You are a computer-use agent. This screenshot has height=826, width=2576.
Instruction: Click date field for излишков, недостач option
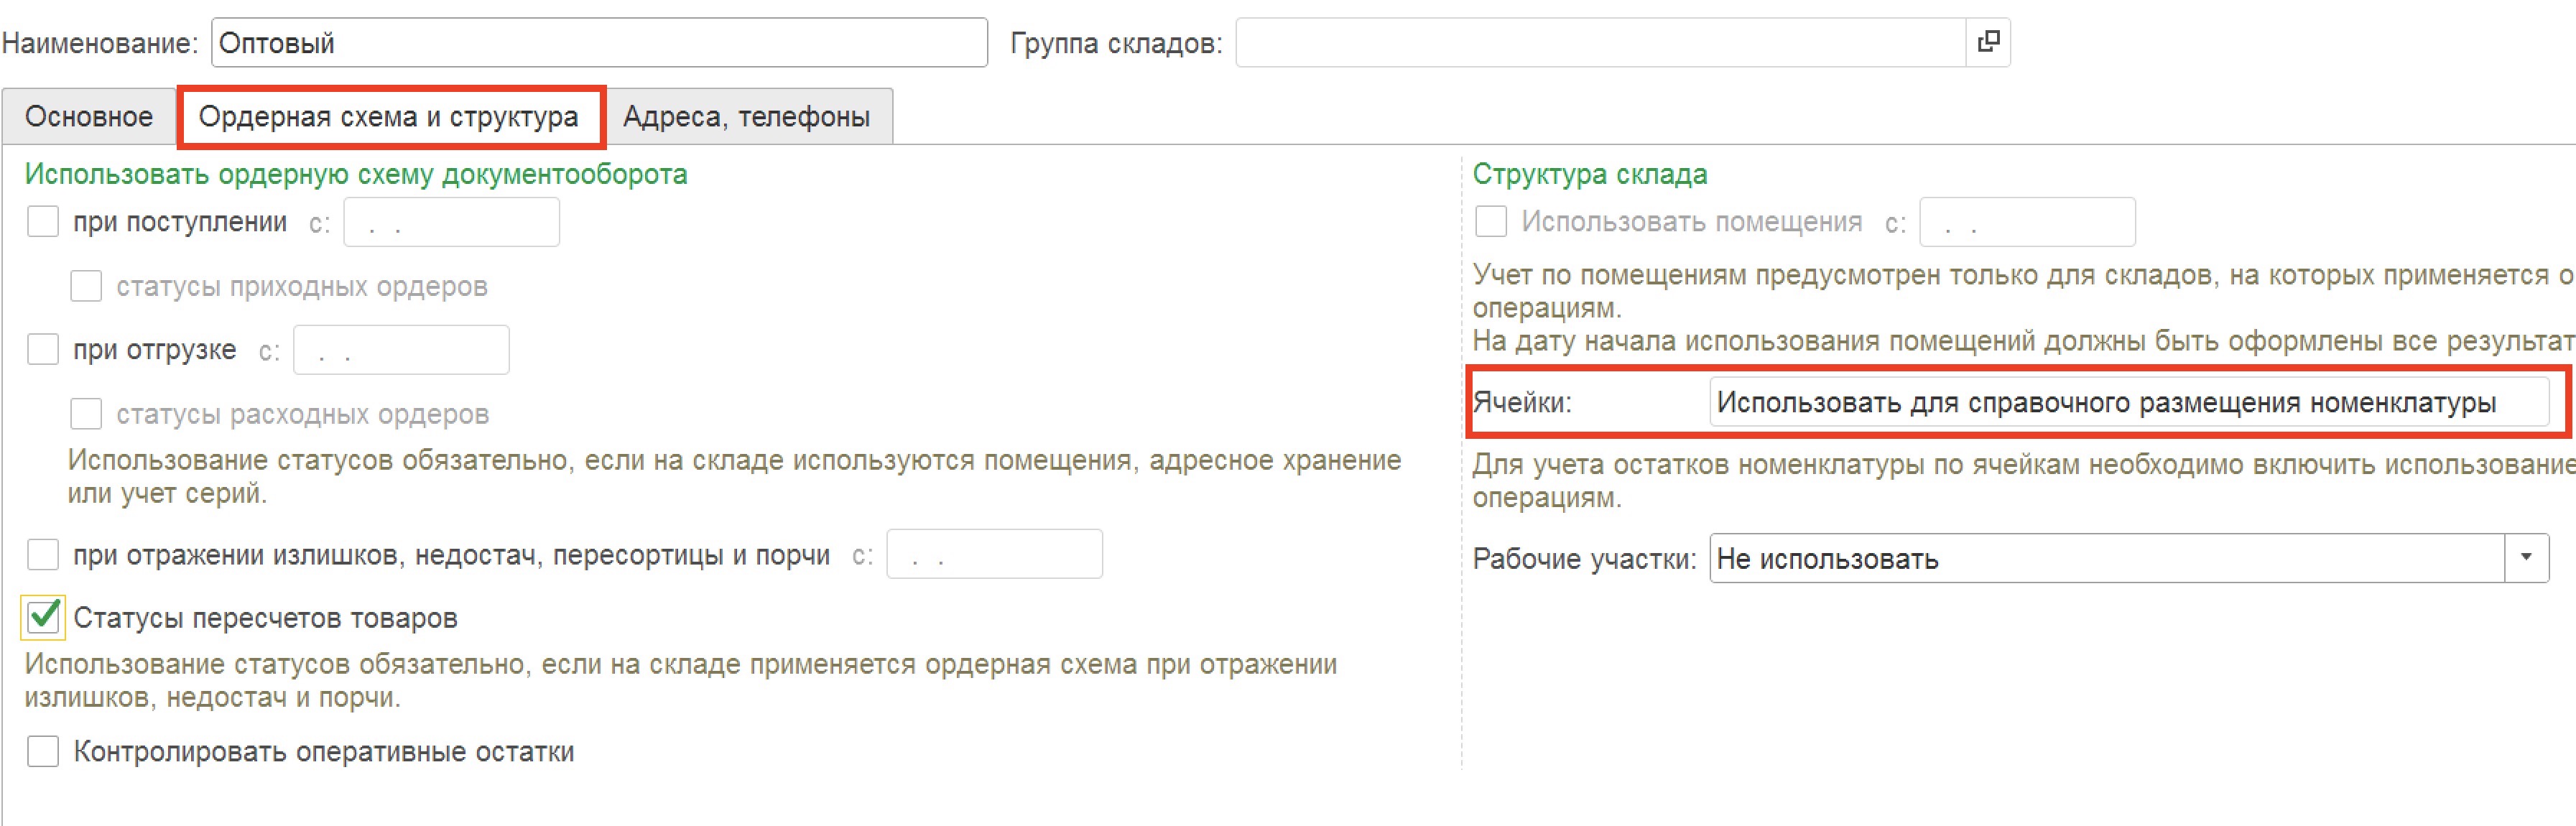click(x=995, y=554)
